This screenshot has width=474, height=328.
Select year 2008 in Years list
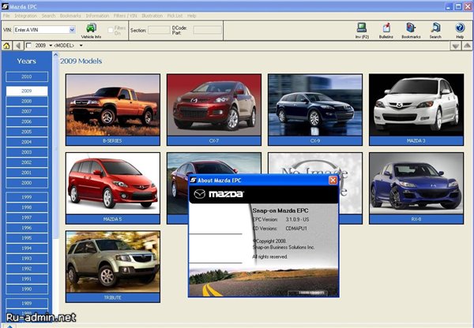27,101
